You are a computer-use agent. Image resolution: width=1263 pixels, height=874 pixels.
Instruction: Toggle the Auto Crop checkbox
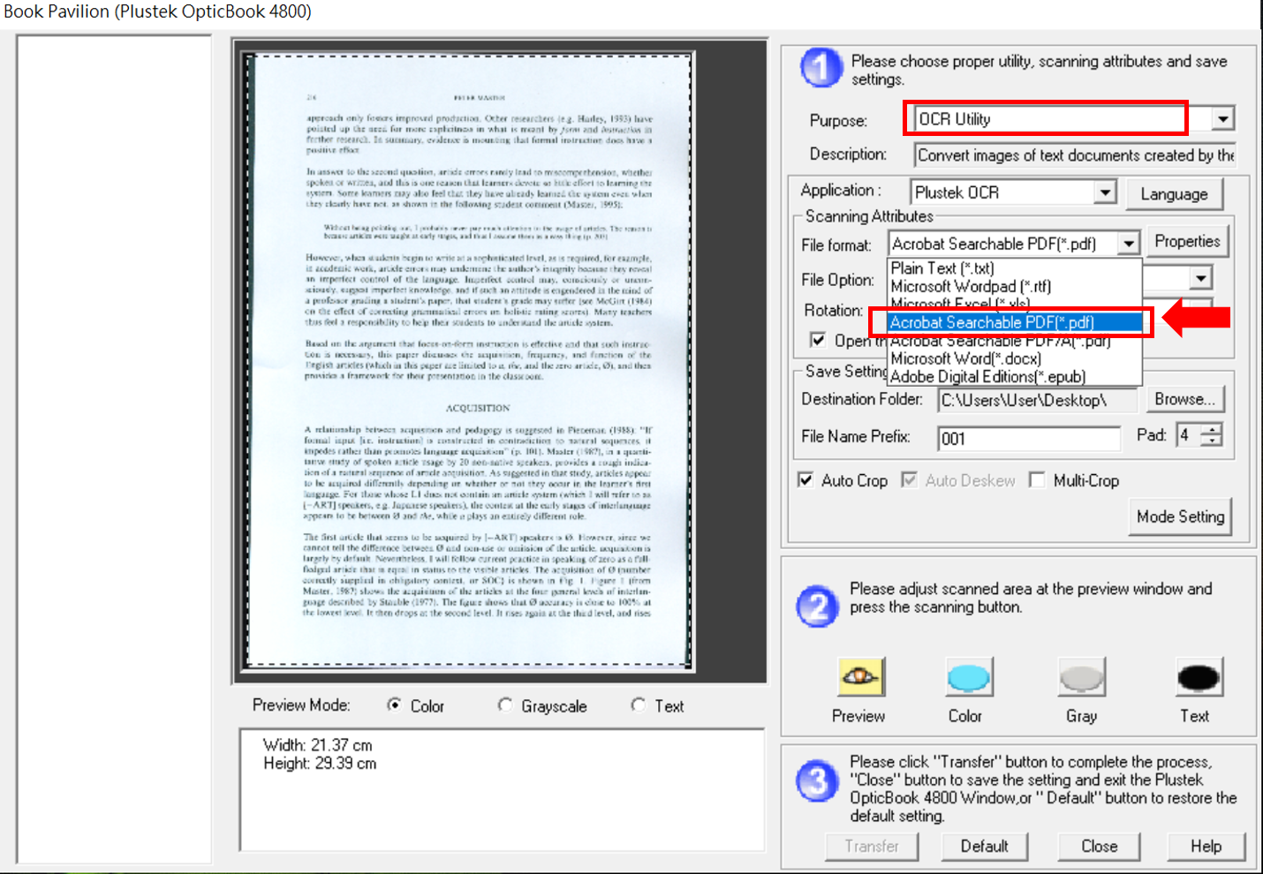(805, 480)
